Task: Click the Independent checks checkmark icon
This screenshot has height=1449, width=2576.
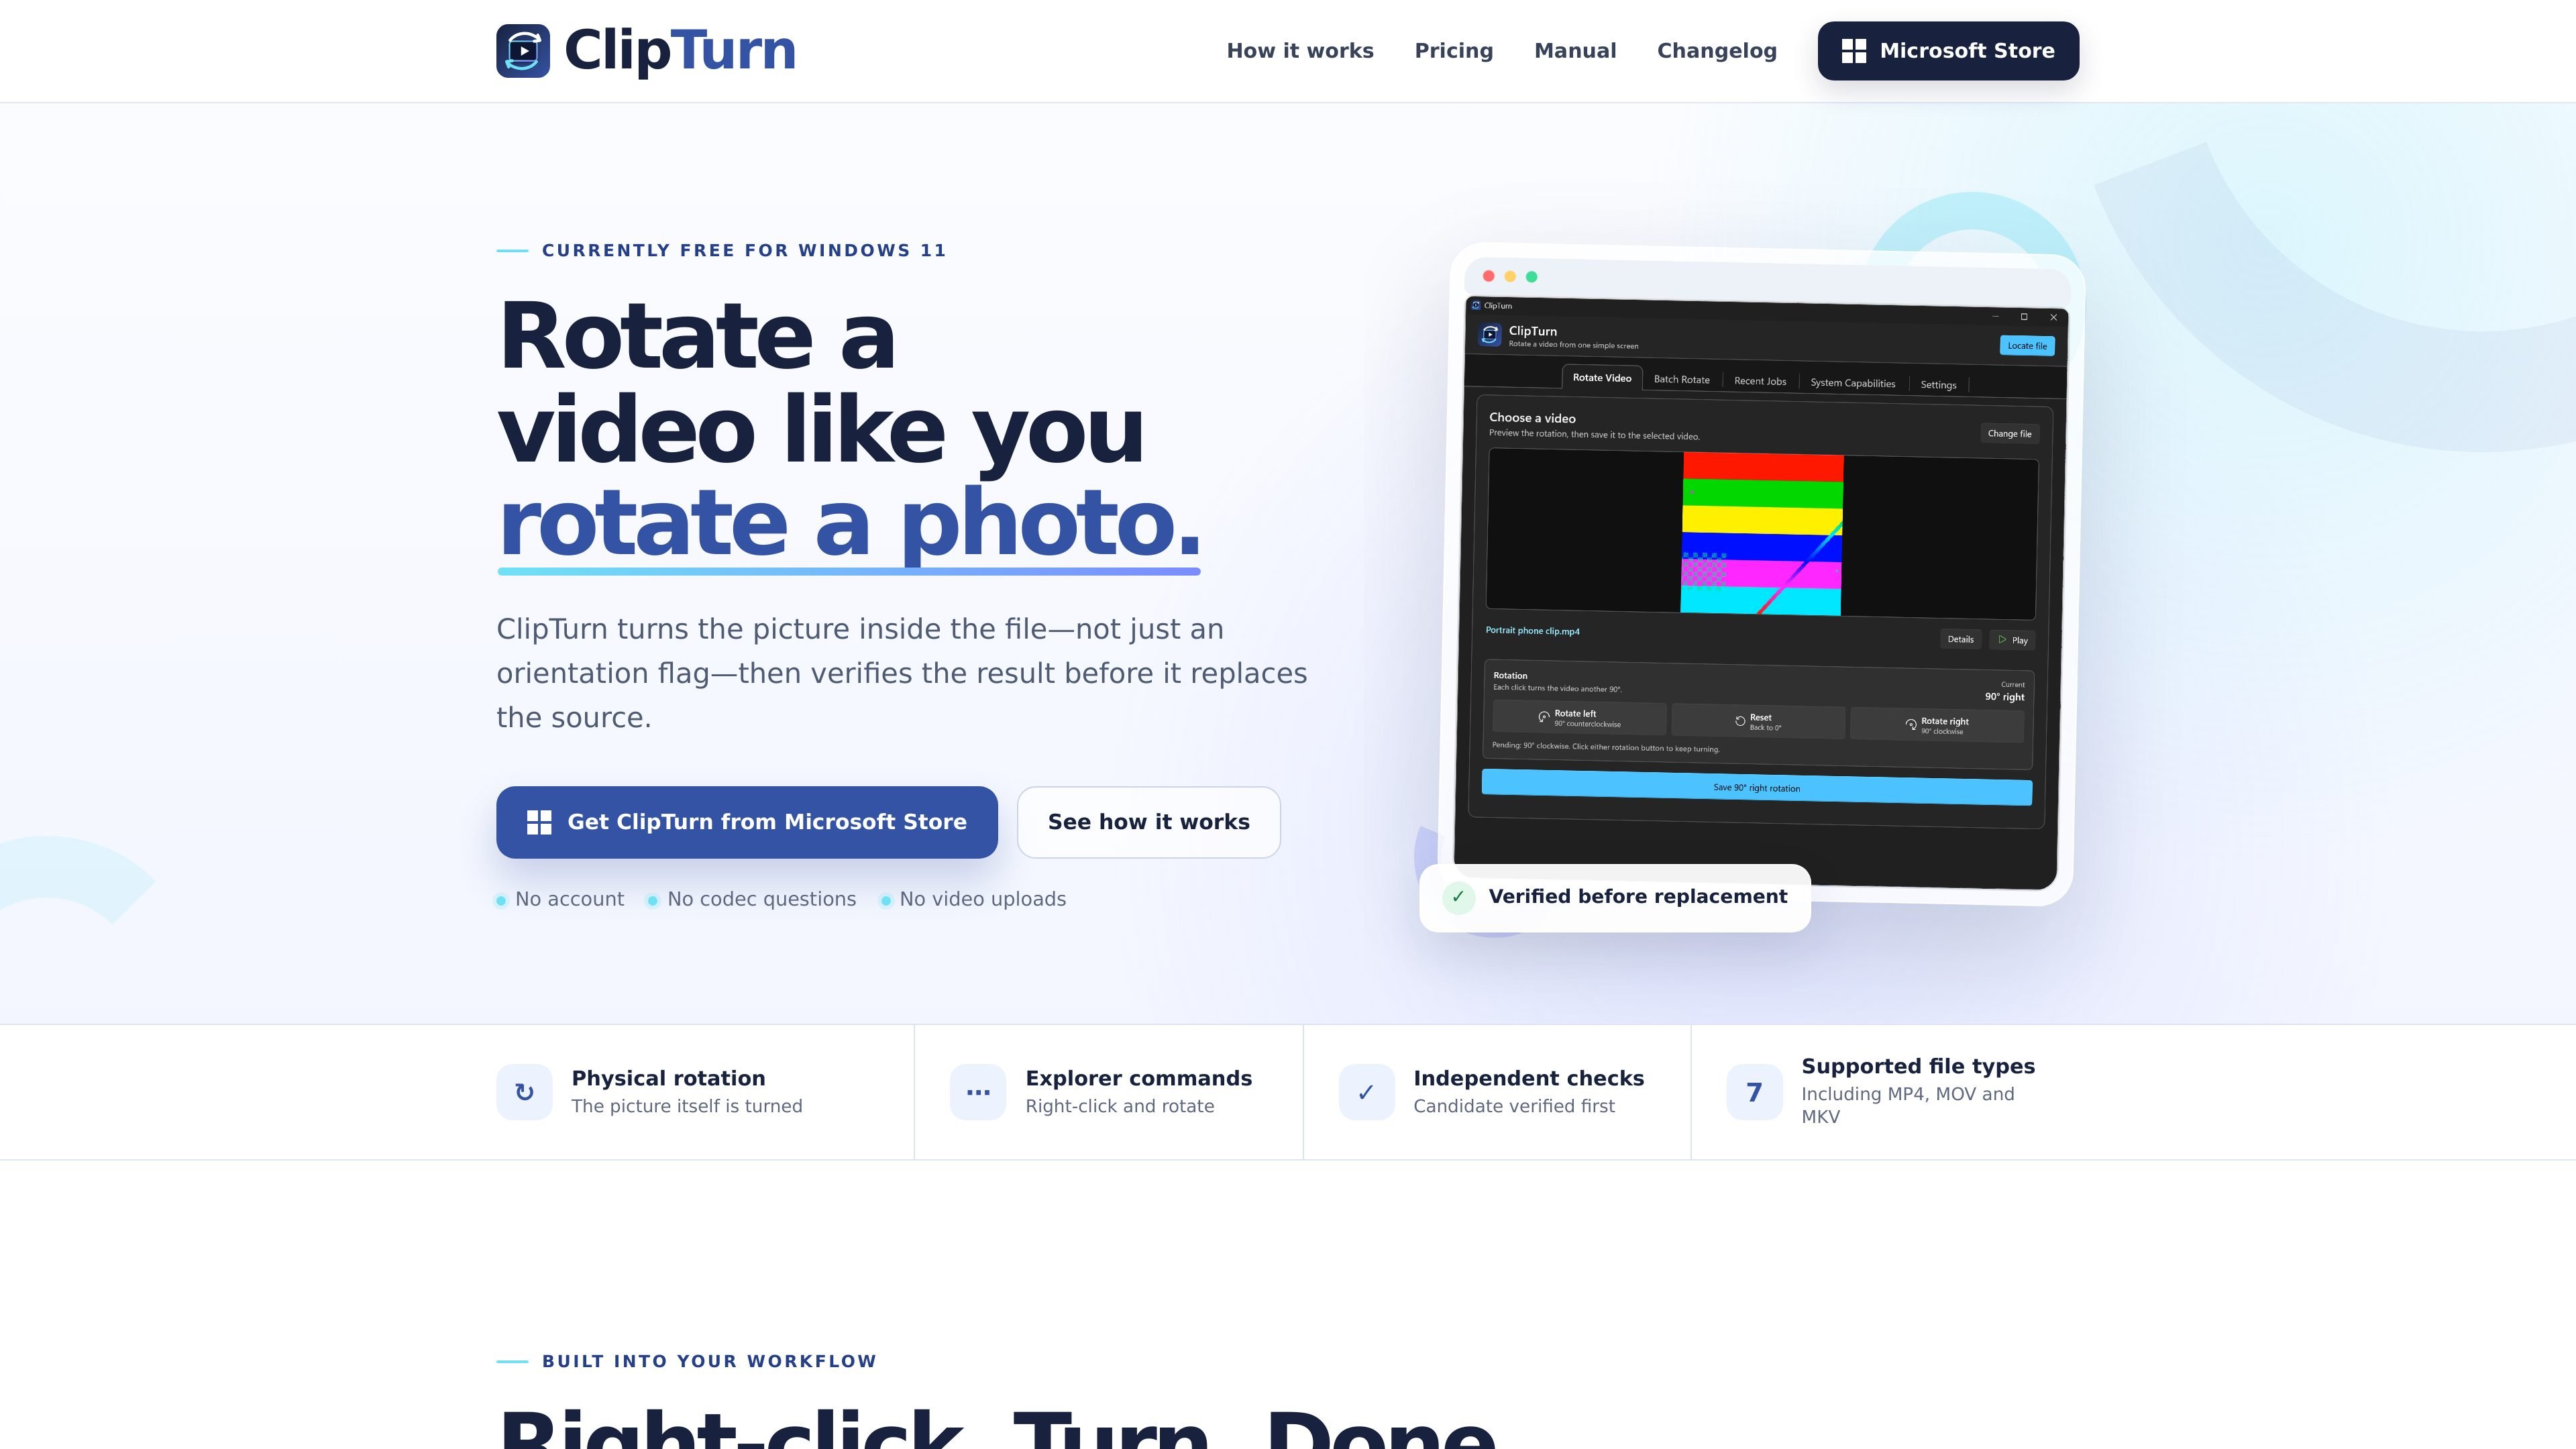Action: click(1366, 1092)
